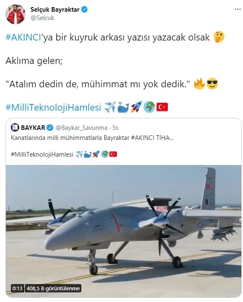Click the sunglasses face emoji
The height and width of the screenshot is (302, 243).
212,84
